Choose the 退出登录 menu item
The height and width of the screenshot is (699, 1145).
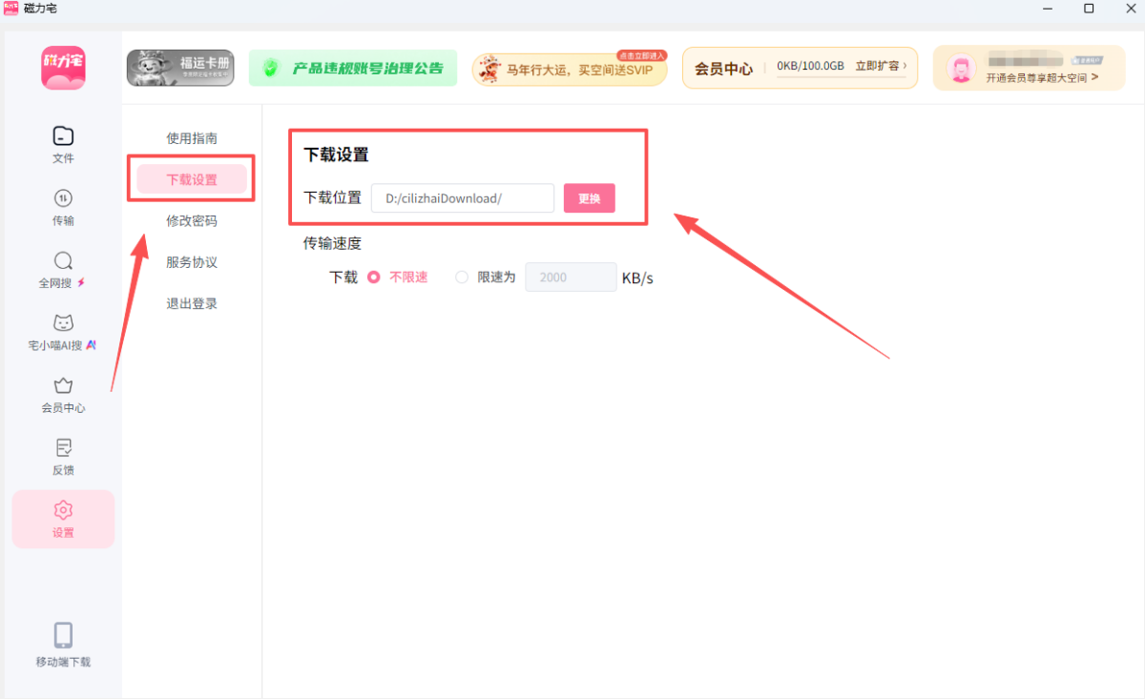pos(192,303)
